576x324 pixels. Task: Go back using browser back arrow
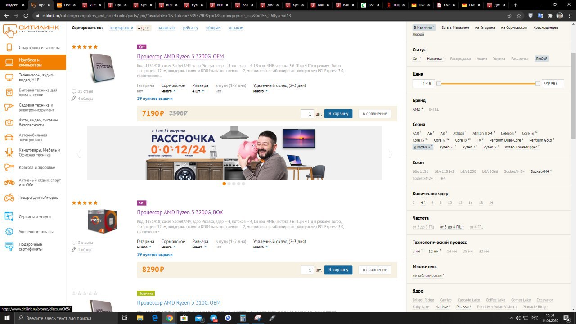click(x=7, y=15)
